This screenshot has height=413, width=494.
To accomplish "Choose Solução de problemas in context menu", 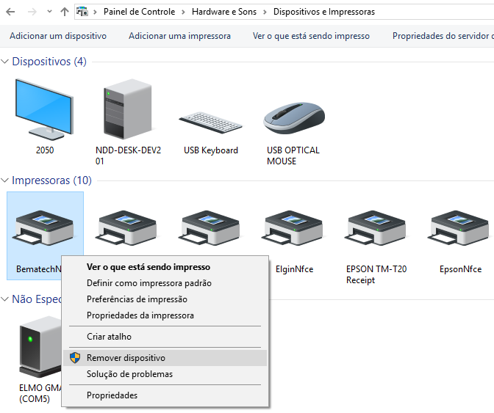I will (165, 374).
